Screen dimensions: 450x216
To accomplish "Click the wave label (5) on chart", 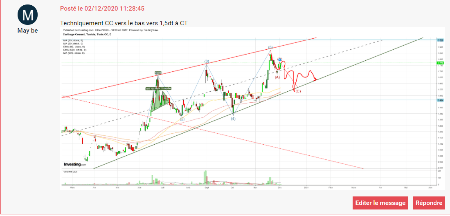I will 270,47.
